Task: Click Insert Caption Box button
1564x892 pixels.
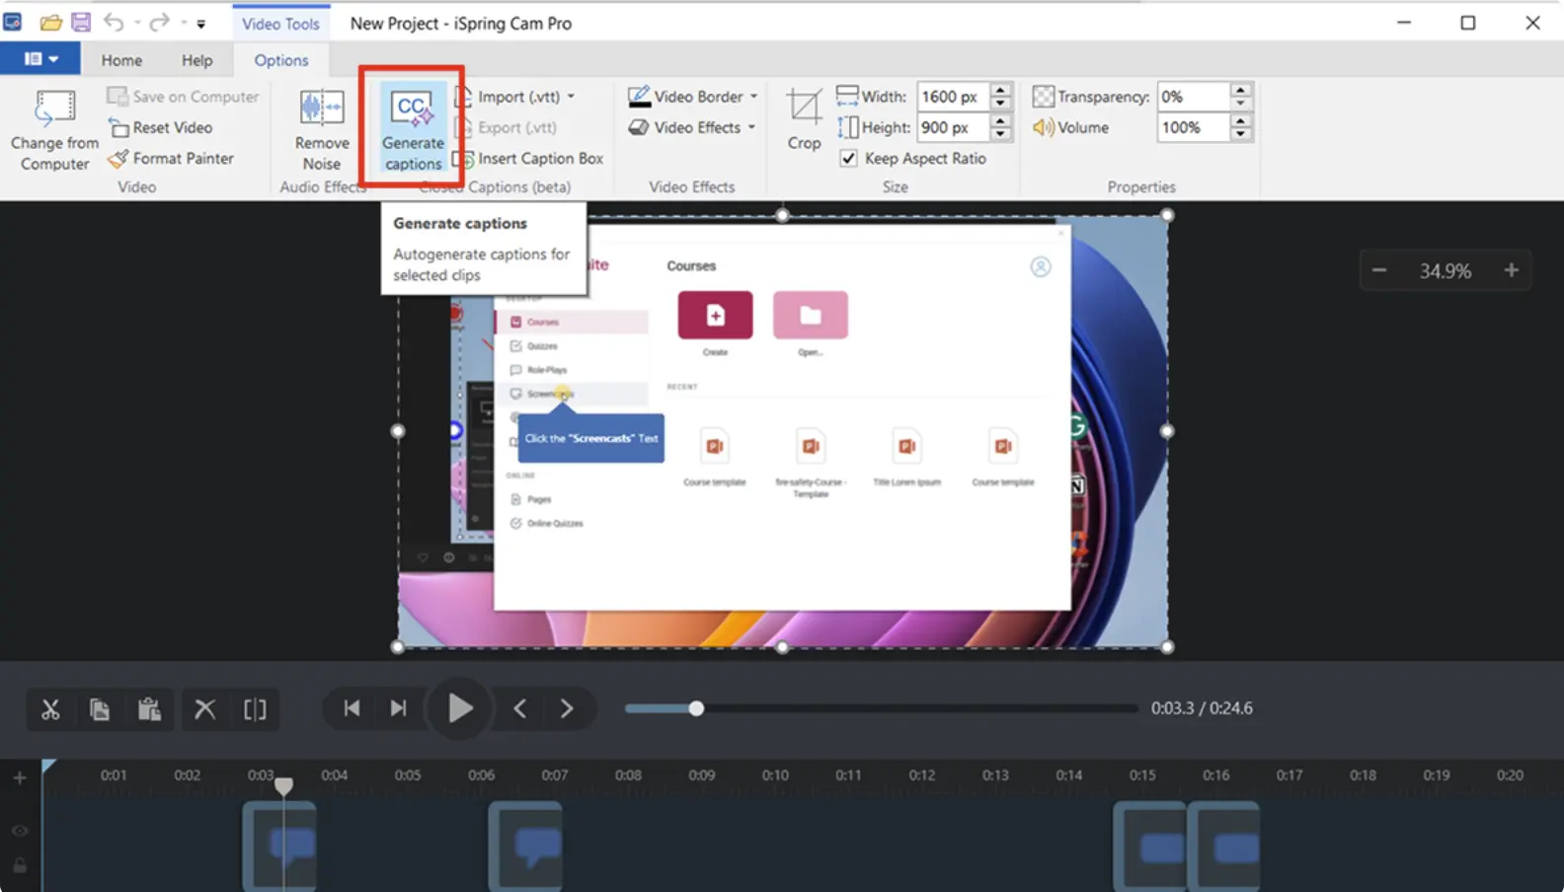Action: [528, 158]
